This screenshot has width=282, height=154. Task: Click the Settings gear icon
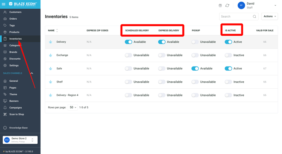pyautogui.click(x=5, y=65)
